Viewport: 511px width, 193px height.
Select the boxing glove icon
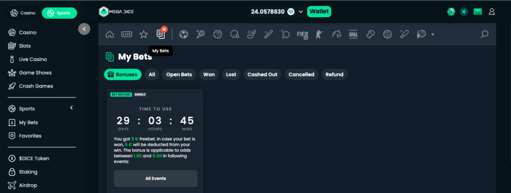[x=370, y=34]
